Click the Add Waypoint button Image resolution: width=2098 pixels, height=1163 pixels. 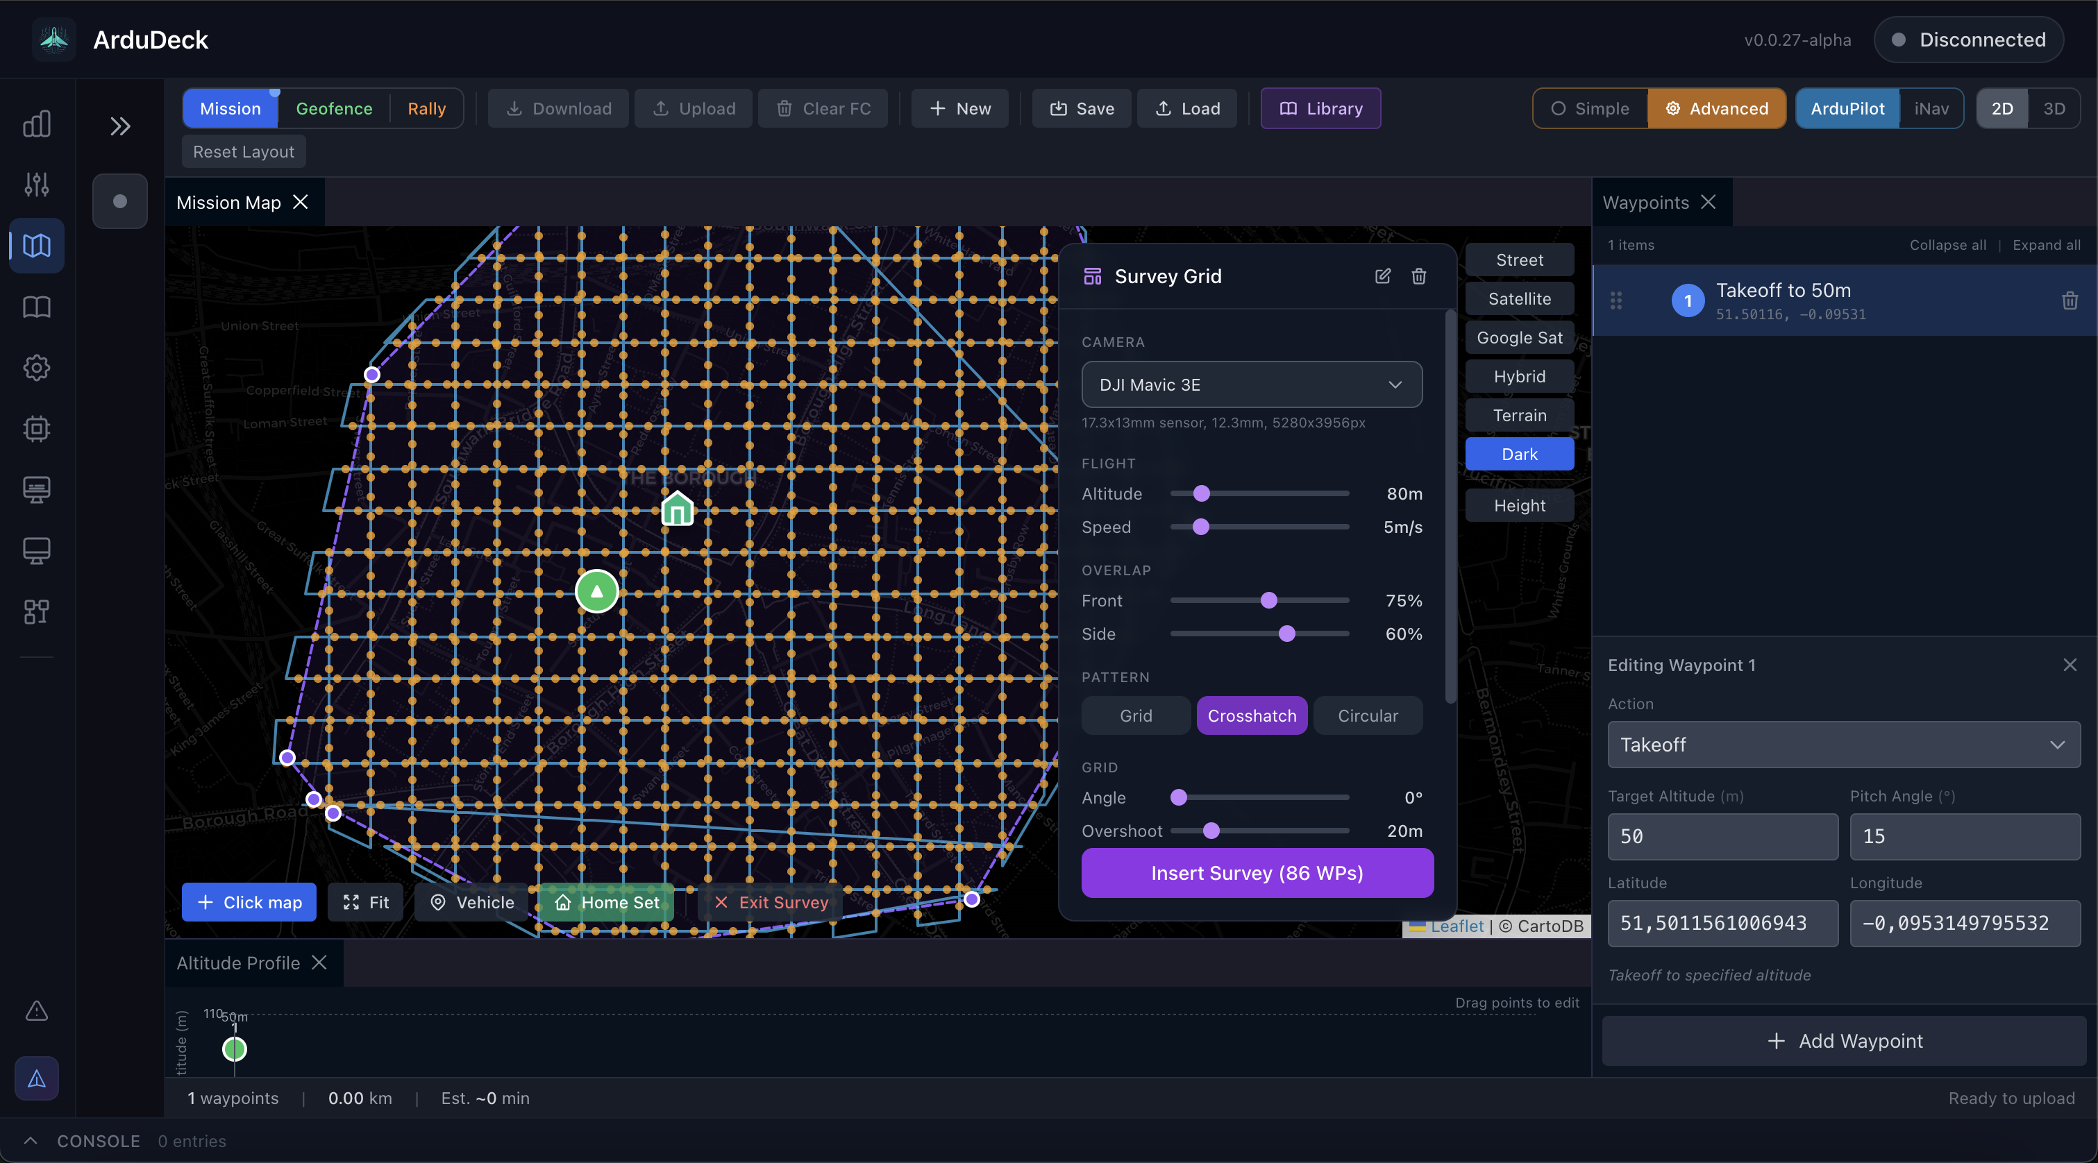[1844, 1041]
